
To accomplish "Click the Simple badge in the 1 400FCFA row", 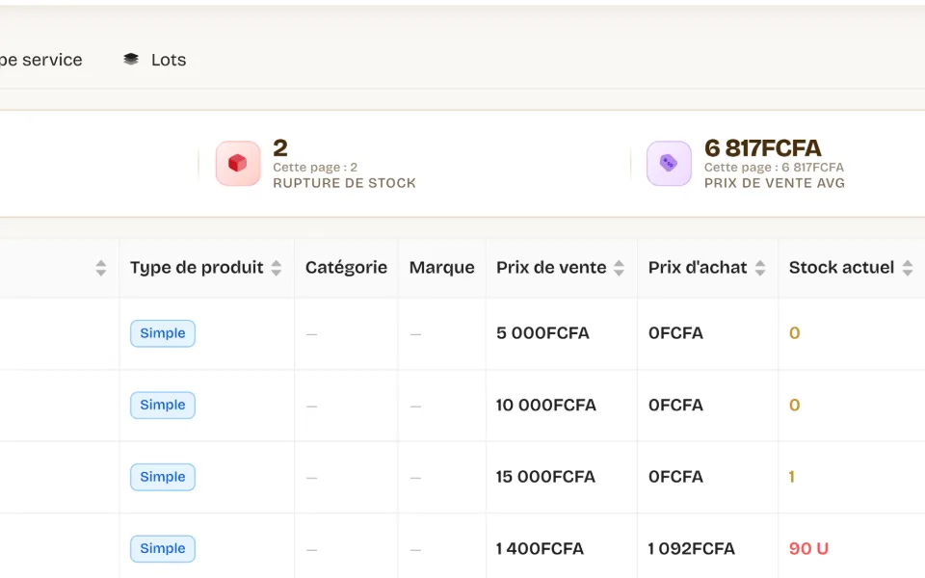I will pyautogui.click(x=163, y=548).
